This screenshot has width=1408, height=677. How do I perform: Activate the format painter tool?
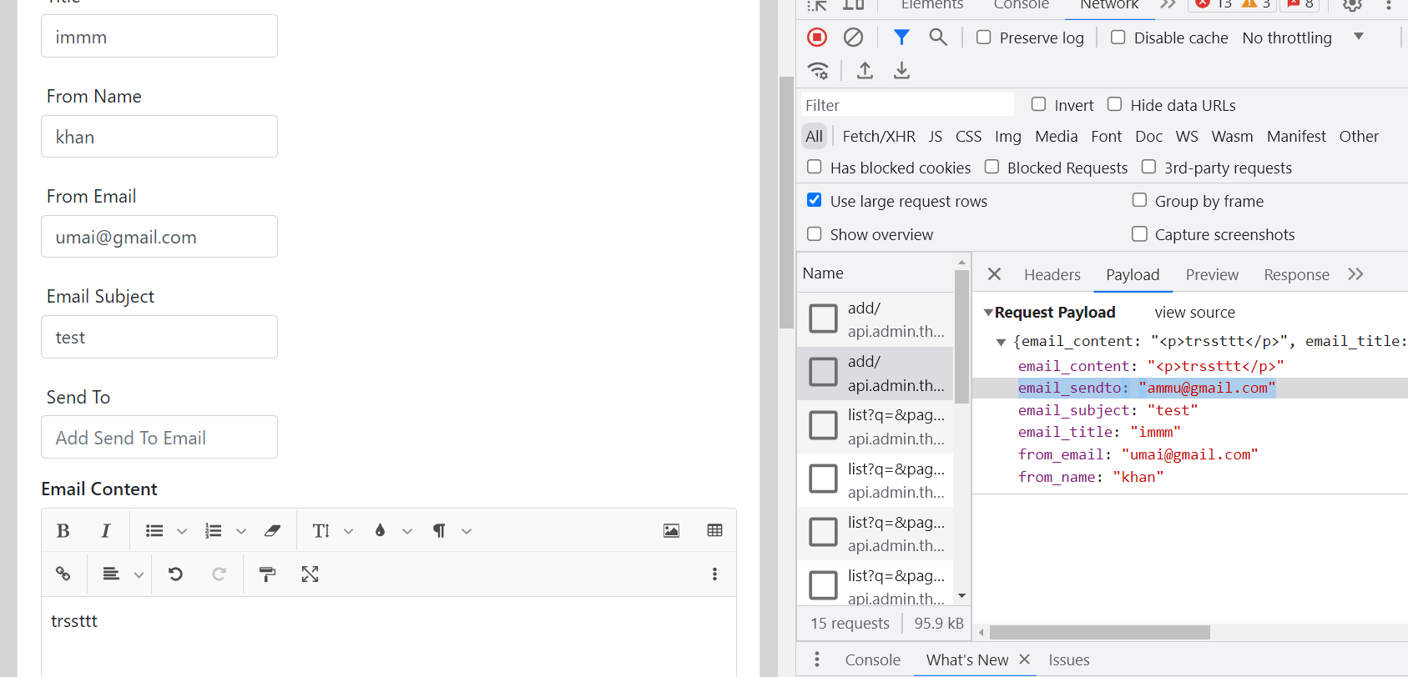[x=267, y=574]
